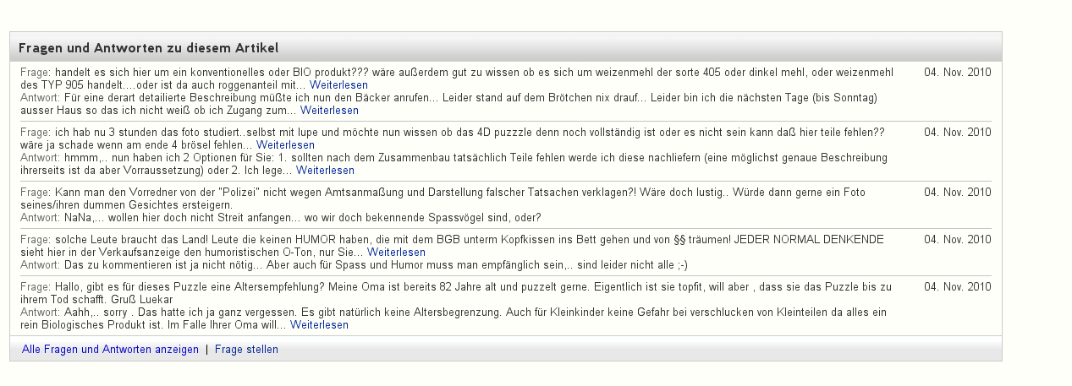Click heading 'Fragen und Antworten zu diesem Artikel'
Image resolution: width=1072 pixels, height=386 pixels.
click(x=149, y=47)
